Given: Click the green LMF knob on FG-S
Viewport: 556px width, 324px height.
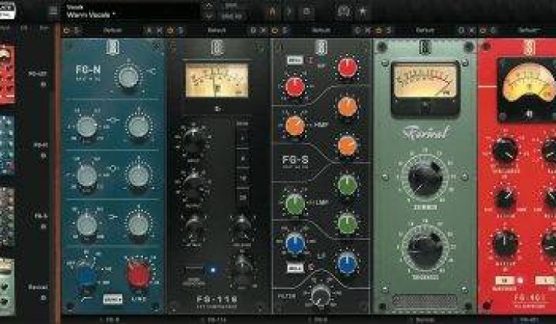Looking at the screenshot, I should point(295,204).
